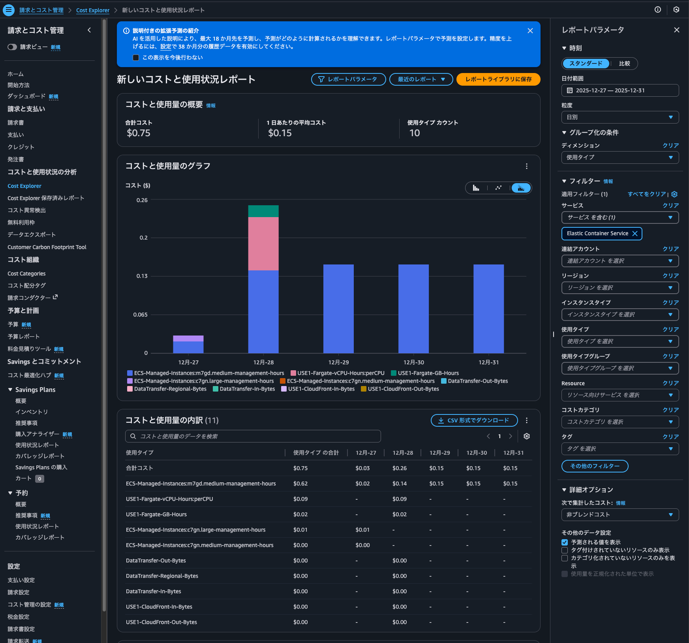Viewport: 689px width, 643px height.
Task: Switch to the line chart view
Action: pos(498,188)
